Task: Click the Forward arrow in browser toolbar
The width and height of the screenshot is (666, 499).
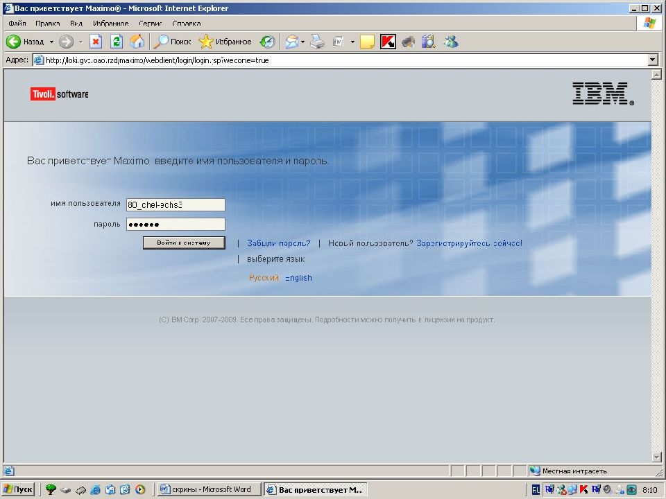Action: (66, 42)
